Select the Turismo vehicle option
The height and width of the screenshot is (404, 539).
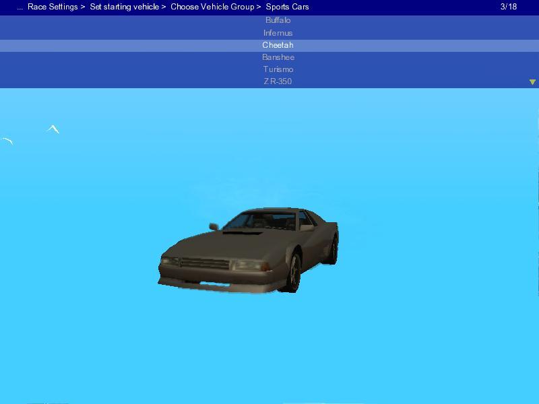pyautogui.click(x=278, y=69)
